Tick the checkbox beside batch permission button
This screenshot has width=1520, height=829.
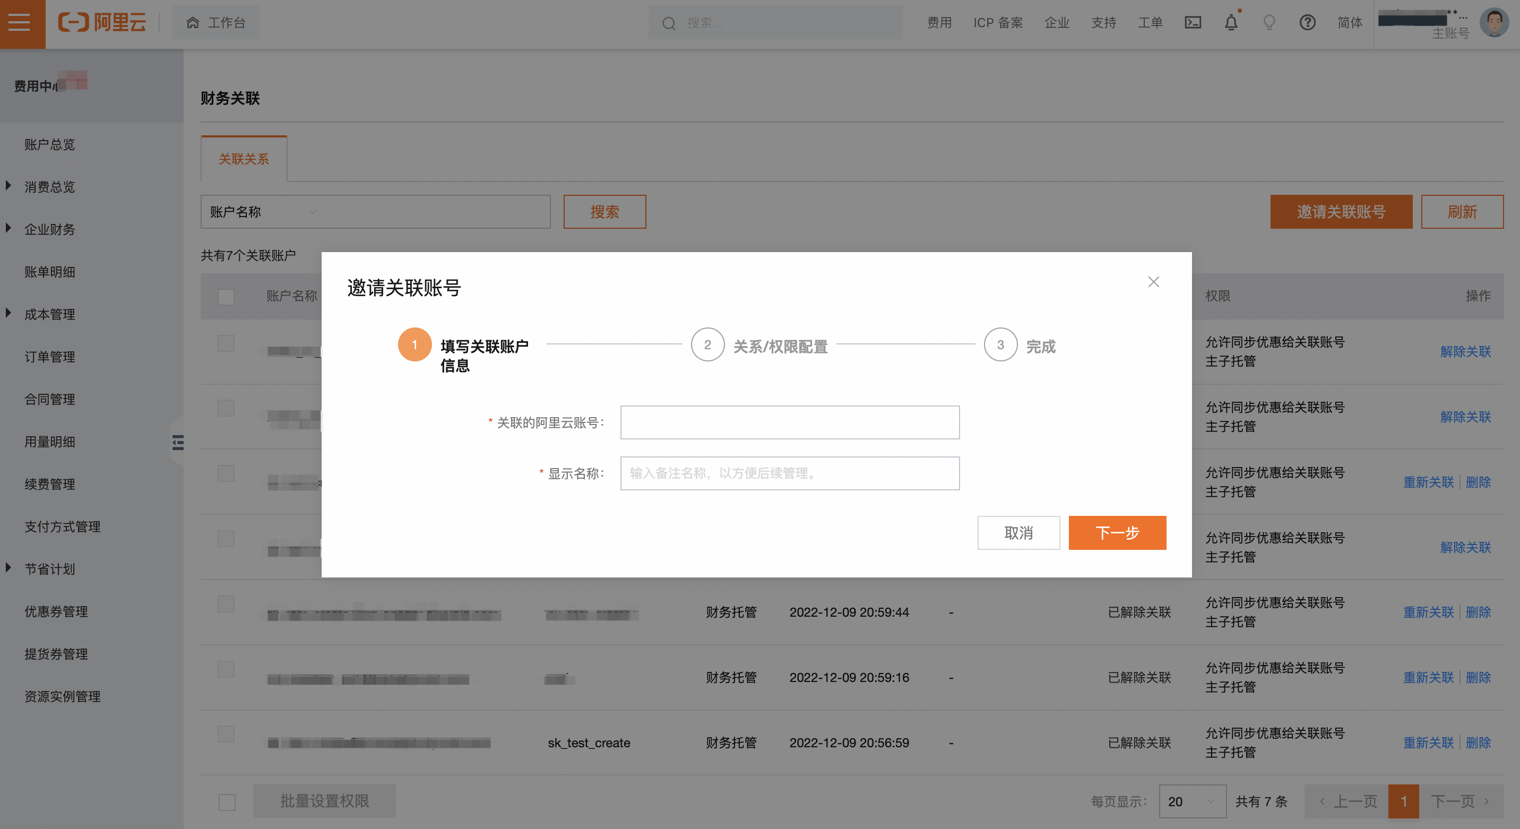pos(227,802)
